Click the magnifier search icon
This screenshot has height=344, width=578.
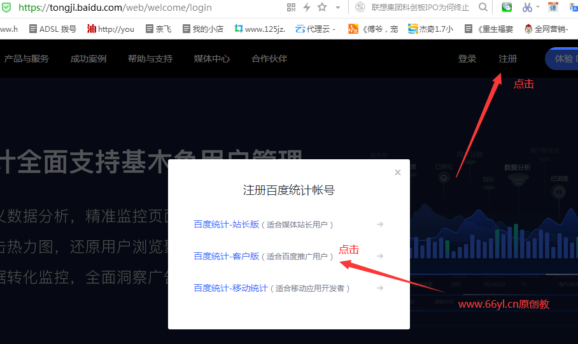tap(483, 7)
